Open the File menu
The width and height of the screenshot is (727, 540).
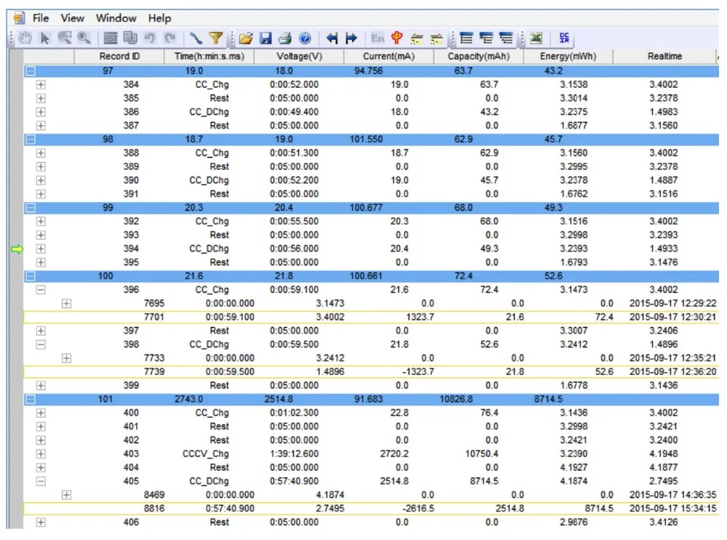pyautogui.click(x=41, y=18)
